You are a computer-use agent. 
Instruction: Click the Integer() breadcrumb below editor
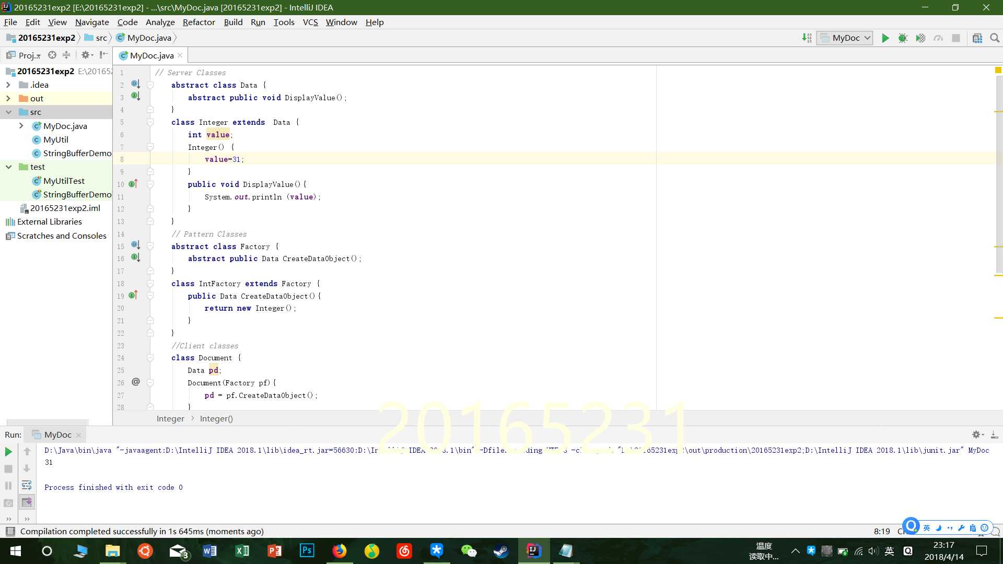[x=216, y=418]
